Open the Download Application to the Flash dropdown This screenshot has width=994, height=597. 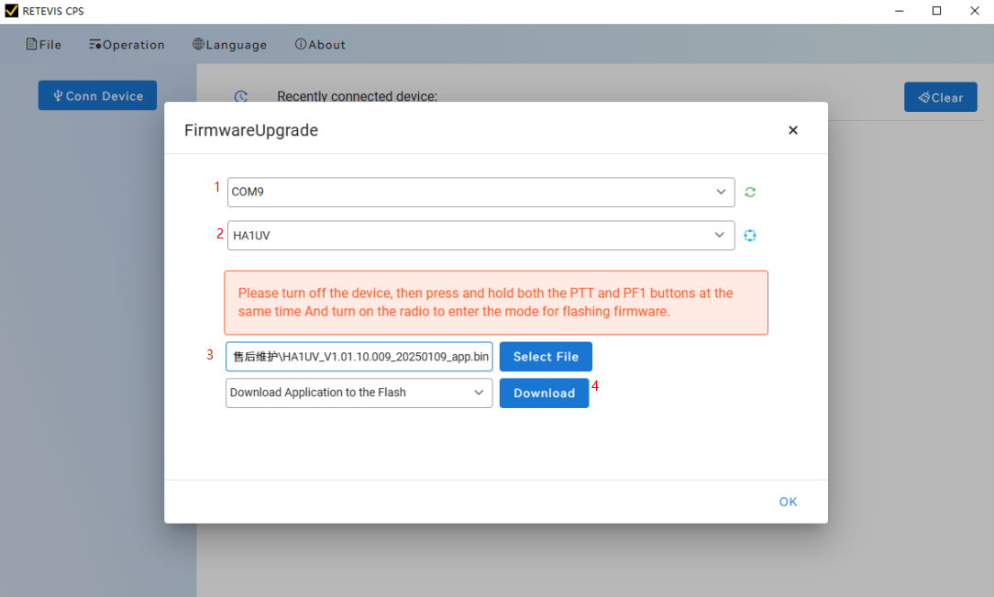pyautogui.click(x=359, y=392)
